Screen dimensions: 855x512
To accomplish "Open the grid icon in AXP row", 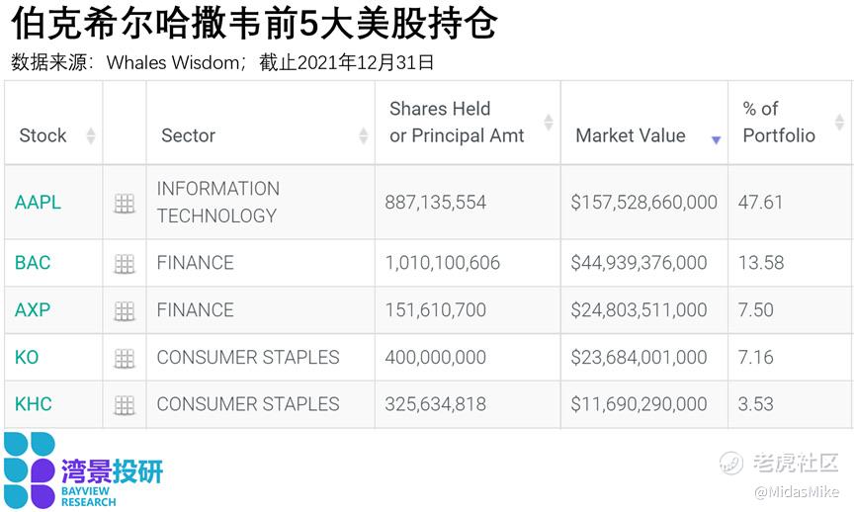I will (x=125, y=311).
